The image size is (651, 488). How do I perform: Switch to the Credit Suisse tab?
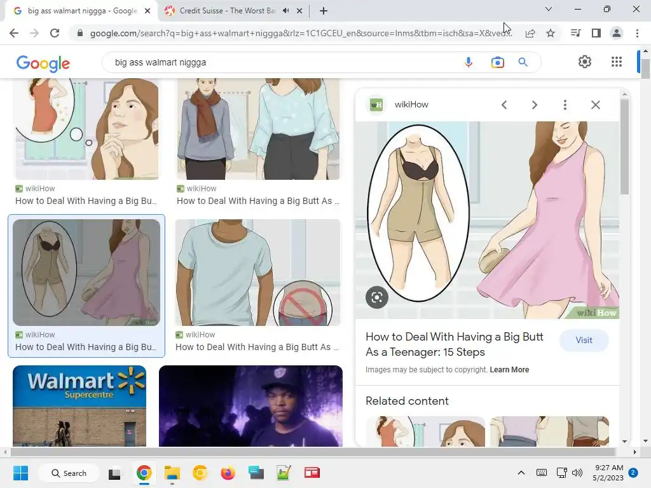(x=228, y=11)
